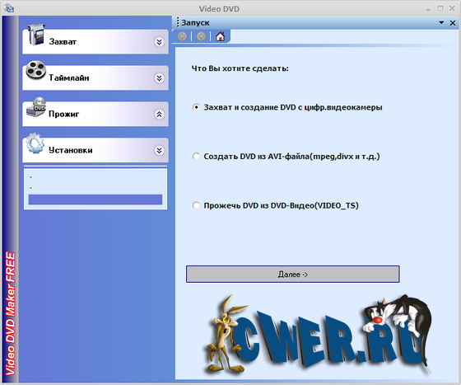
Task: Click the Далее -> button
Action: click(x=292, y=274)
